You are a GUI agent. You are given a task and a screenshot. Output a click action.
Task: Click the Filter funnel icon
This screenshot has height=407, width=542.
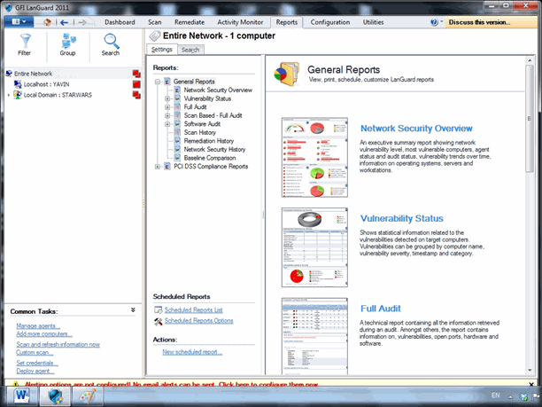pyautogui.click(x=25, y=41)
